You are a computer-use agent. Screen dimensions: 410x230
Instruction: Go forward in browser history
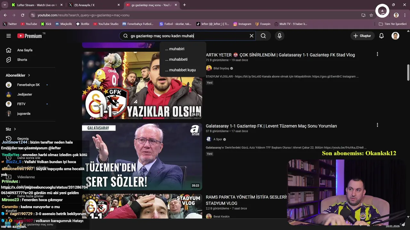tap(14, 15)
